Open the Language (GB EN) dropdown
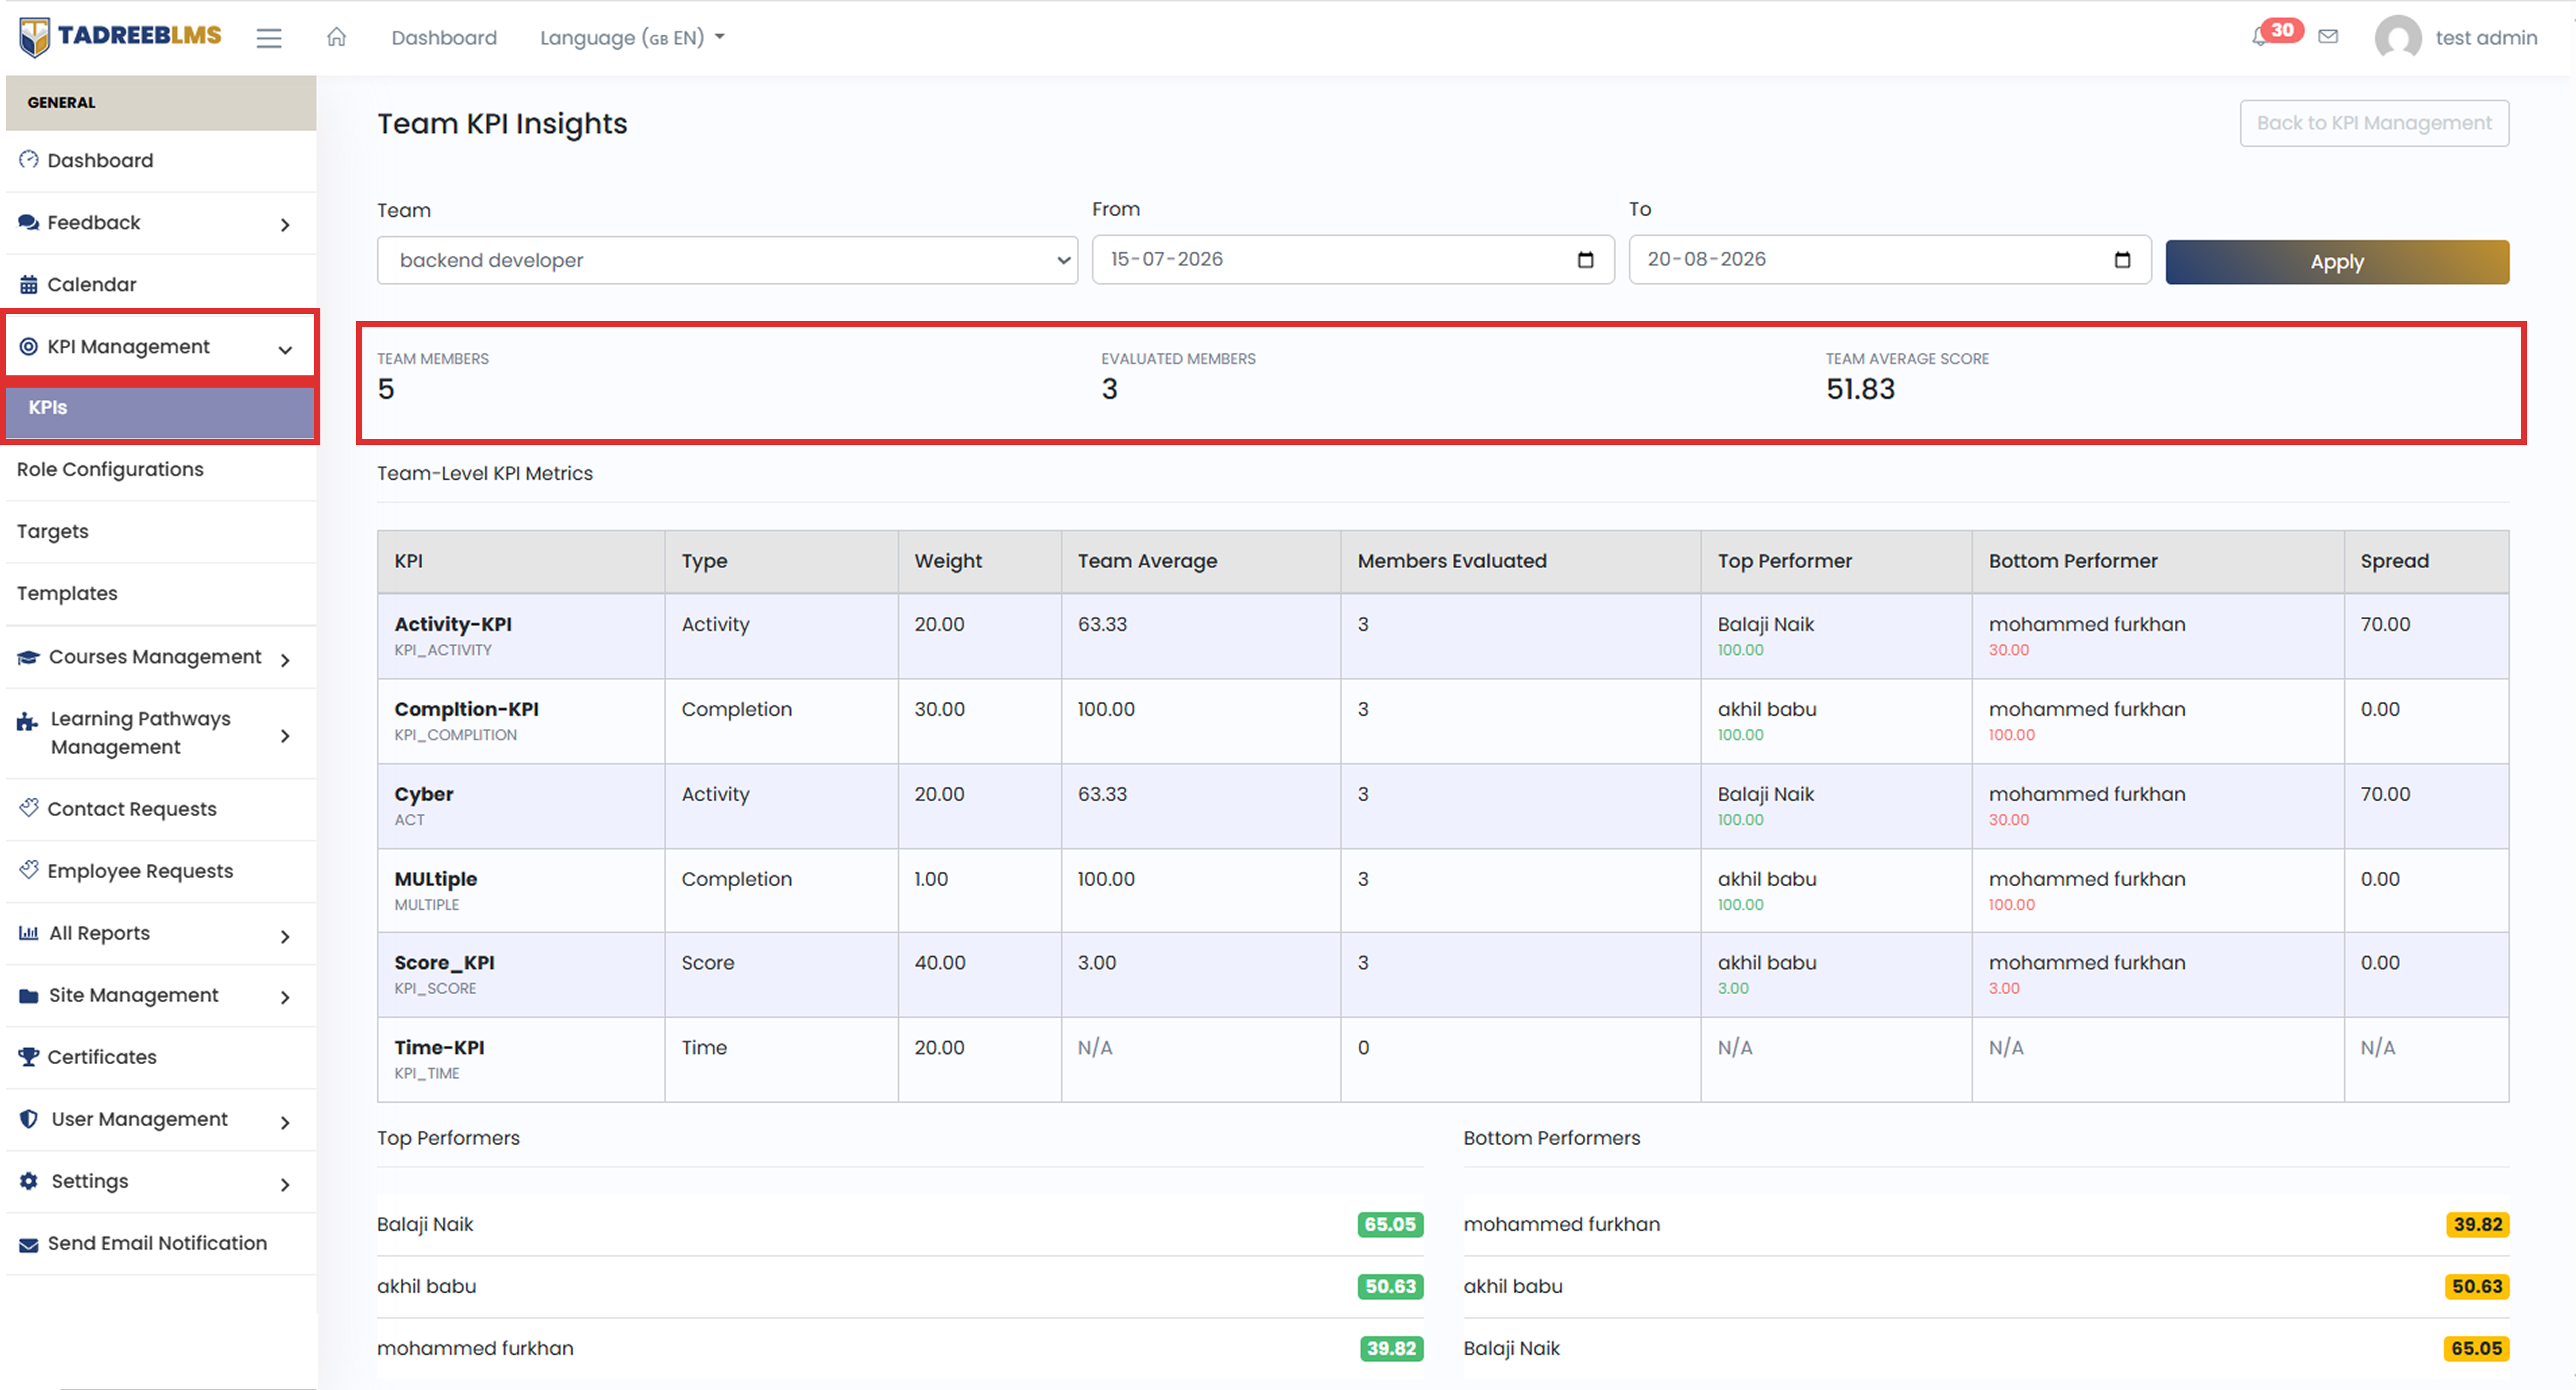This screenshot has width=2576, height=1390. tap(632, 38)
